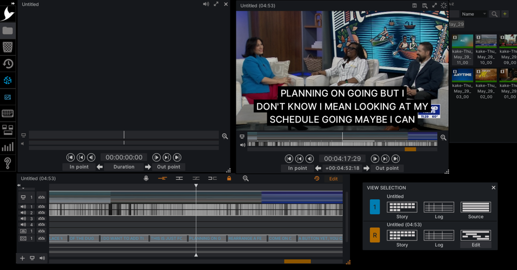Mute audio track 1 in the timeline
Viewport: 517px width, 270px height.
23,207
